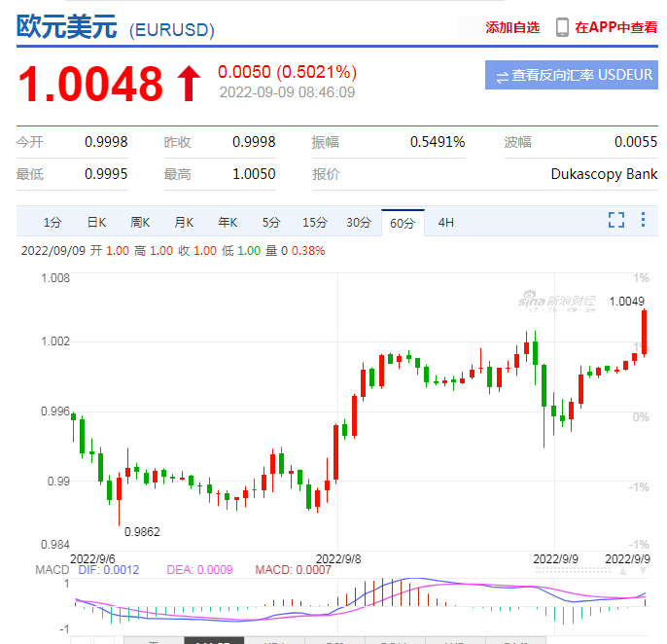Switch to the 1分 chart tab
The height and width of the screenshot is (644, 667).
[53, 222]
